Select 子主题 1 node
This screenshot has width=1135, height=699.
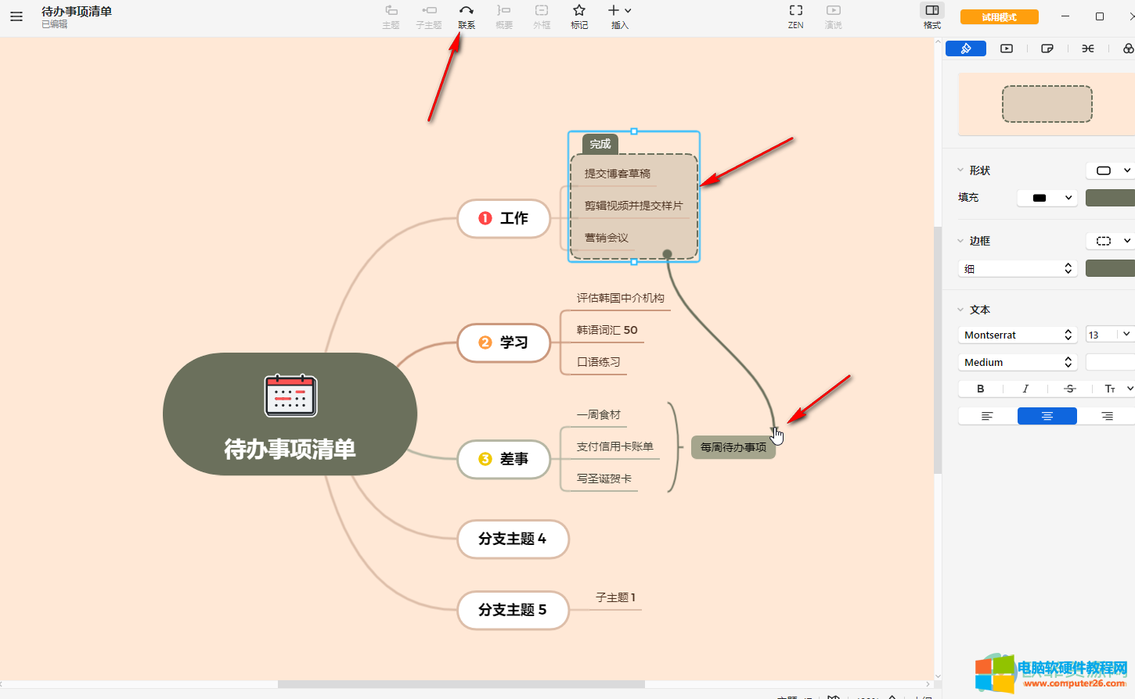click(616, 597)
